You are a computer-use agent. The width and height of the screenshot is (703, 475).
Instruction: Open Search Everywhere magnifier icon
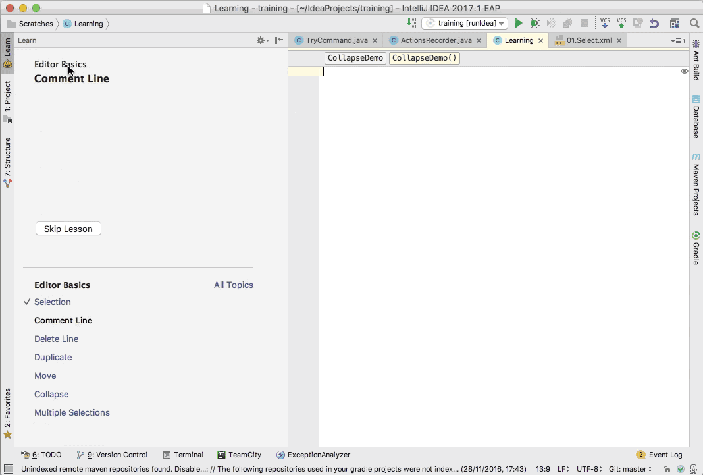[x=694, y=23]
